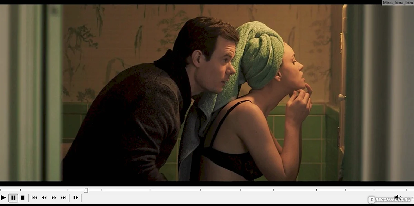The width and height of the screenshot is (414, 206).
Task: Rewind with the double-left arrow button
Action: point(44,198)
